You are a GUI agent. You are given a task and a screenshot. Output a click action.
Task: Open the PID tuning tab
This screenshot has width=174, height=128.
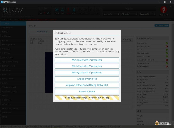(13, 57)
